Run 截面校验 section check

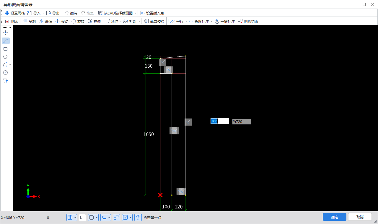(154, 21)
